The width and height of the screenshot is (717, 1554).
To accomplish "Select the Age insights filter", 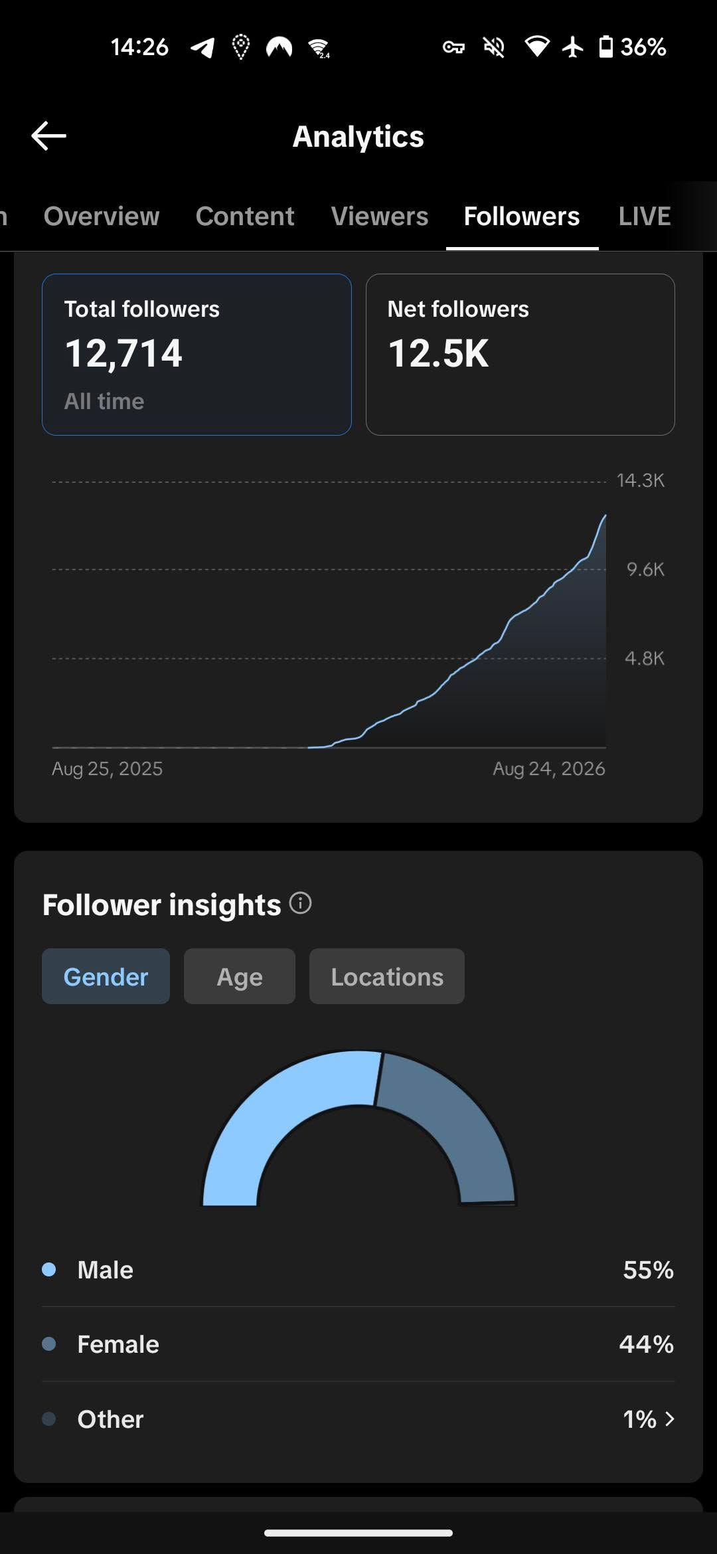I will pos(240,976).
